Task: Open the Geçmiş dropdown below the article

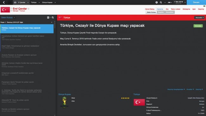Action: 199,89
